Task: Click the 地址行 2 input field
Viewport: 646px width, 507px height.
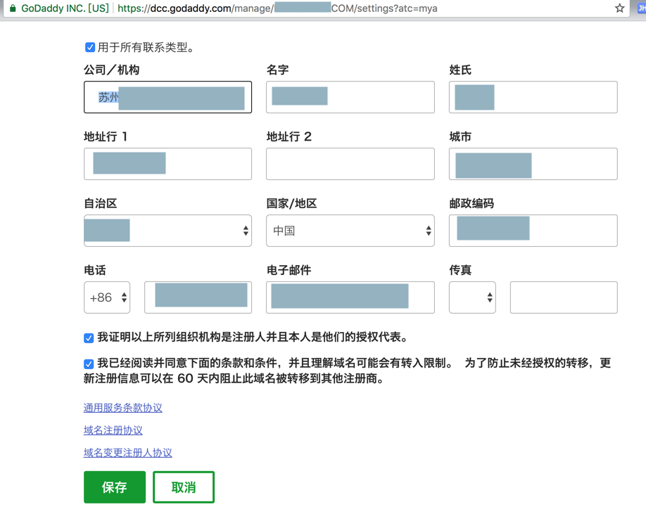Action: [350, 164]
